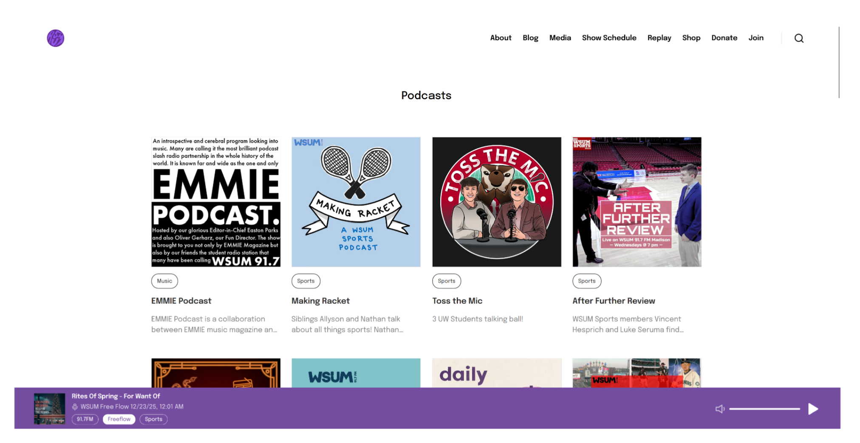Screen dimensions: 860x443
Task: Click the purple WSUM logo
Action: 55,38
